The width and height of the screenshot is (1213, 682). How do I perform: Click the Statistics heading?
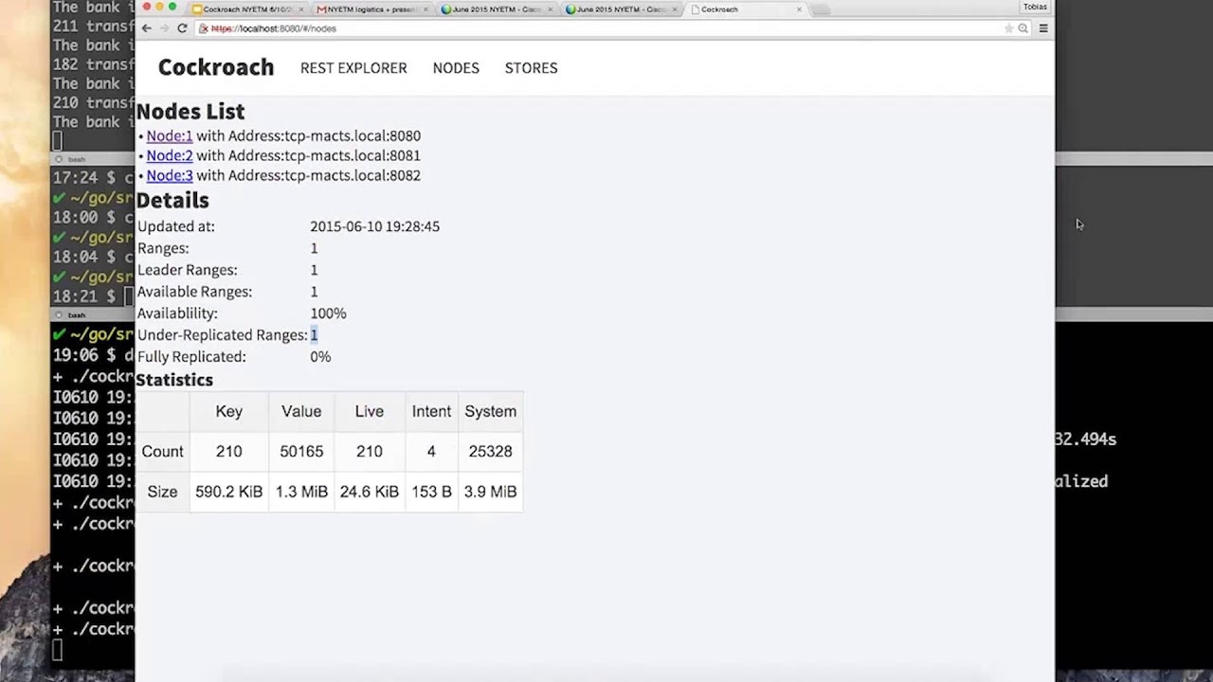174,380
